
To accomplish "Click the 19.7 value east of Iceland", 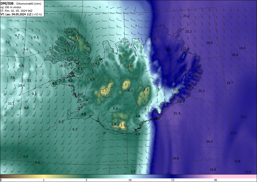I will (230, 83).
